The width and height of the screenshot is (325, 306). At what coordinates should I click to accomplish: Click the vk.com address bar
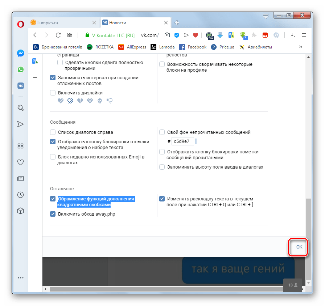[x=150, y=35]
